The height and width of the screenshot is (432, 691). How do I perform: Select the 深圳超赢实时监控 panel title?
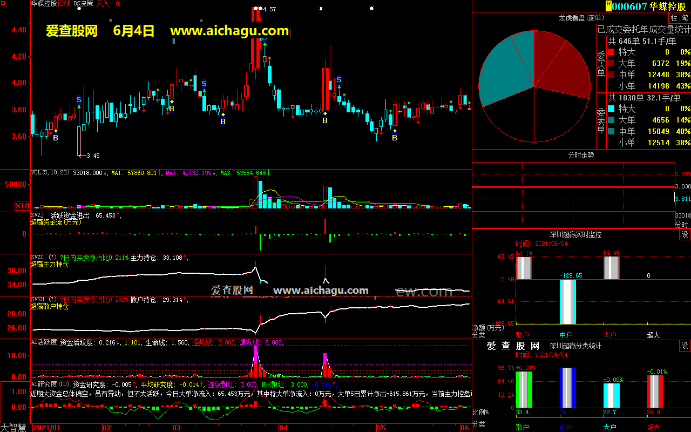coord(575,234)
